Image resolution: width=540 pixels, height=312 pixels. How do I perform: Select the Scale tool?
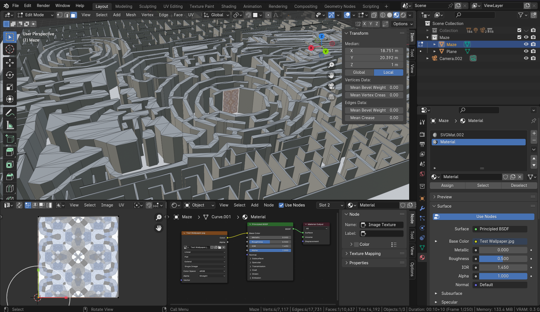[x=10, y=87]
